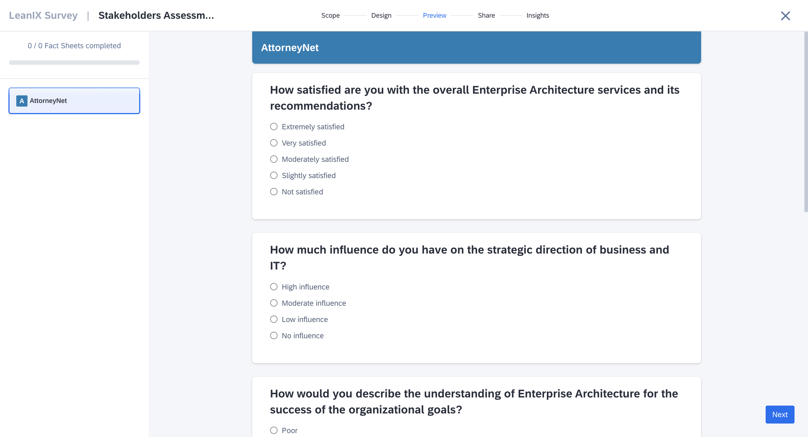
Task: Open the Preview step
Action: point(434,15)
